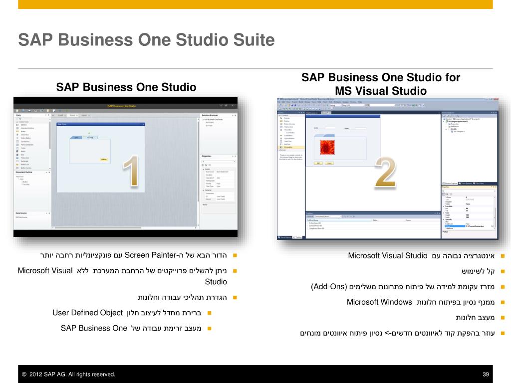Pick CheckBox control in B1 Studio tool panel
The image size is (511, 383).
pyautogui.click(x=23, y=135)
